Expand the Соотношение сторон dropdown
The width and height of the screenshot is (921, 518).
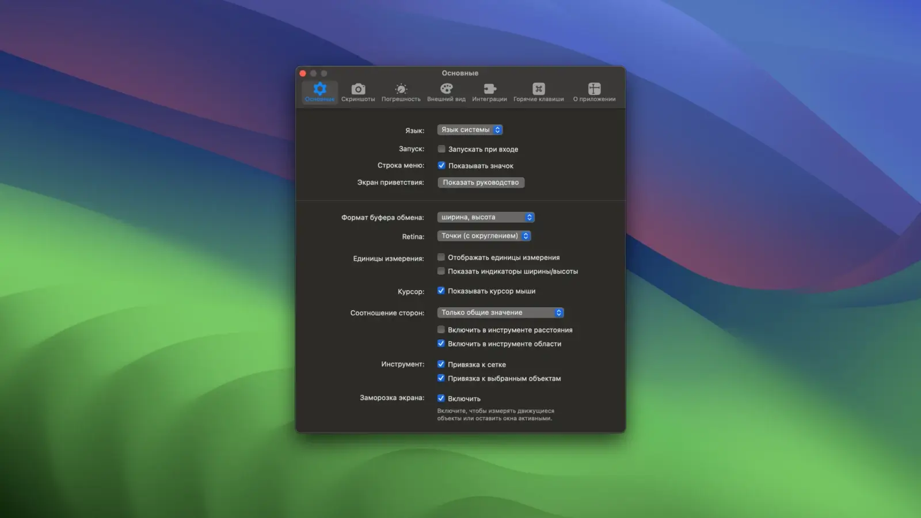point(500,313)
